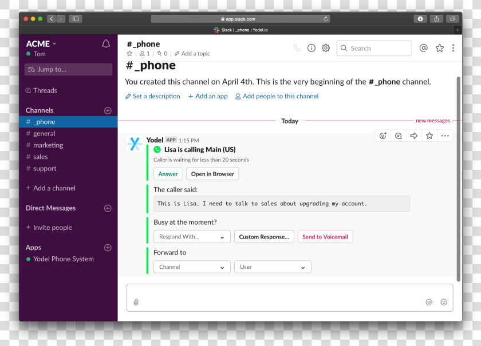This screenshot has height=346, width=481.
Task: Click the message pane scrollbar
Action: pyautogui.click(x=459, y=179)
